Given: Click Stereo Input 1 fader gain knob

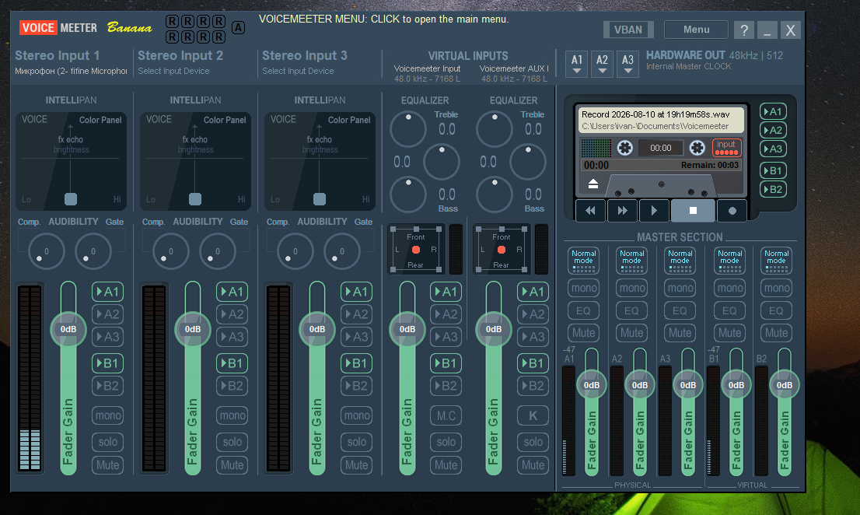Looking at the screenshot, I should point(68,329).
